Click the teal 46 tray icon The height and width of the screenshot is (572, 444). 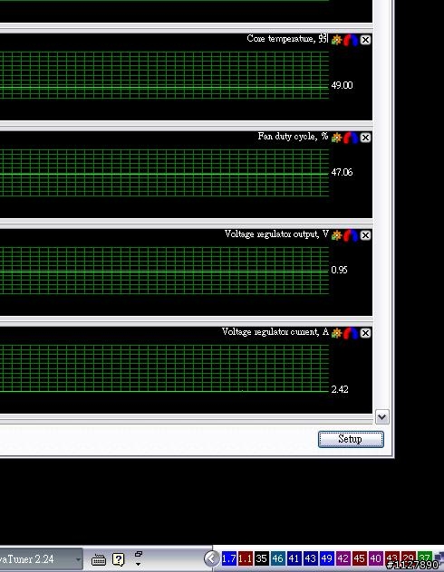[277, 558]
